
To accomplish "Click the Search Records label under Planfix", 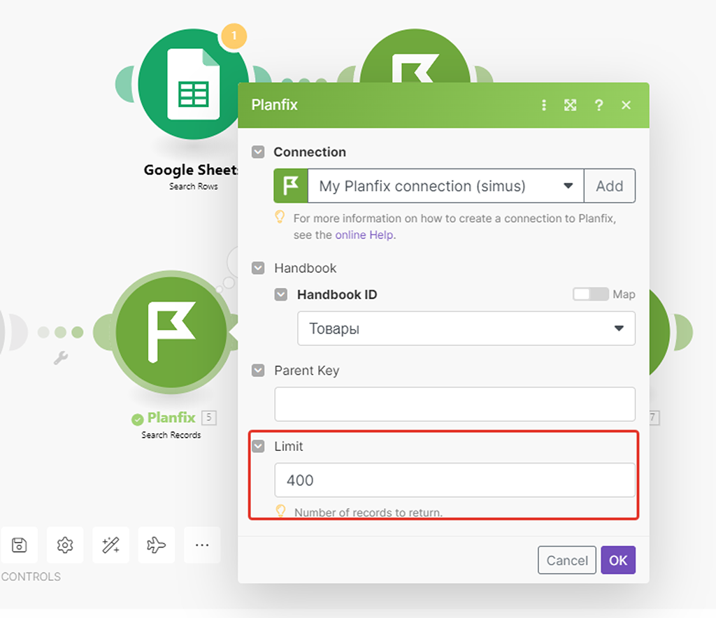I will coord(171,435).
